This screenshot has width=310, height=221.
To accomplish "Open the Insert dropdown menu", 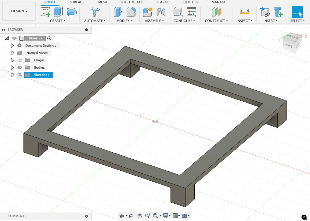I will coord(270,21).
